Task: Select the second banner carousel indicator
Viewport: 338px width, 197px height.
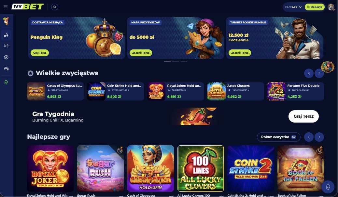Action: (x=176, y=61)
